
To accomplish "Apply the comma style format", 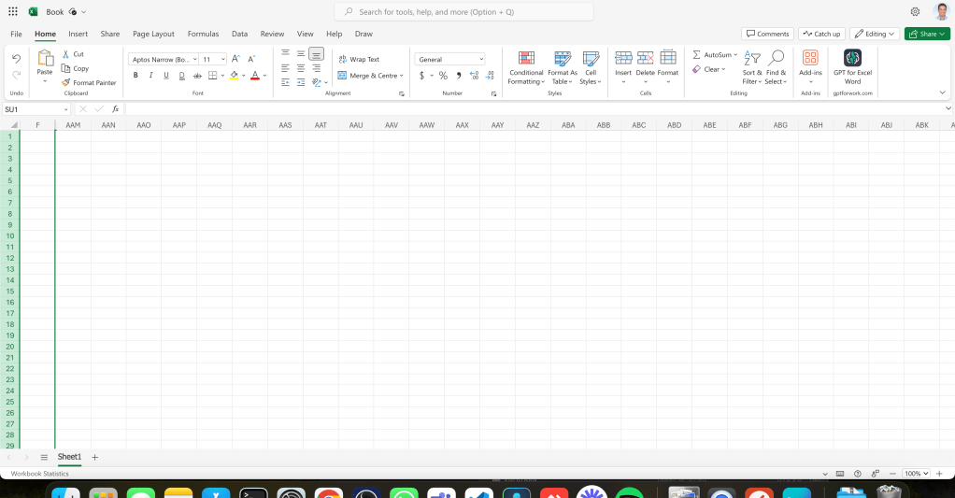I will click(x=459, y=76).
